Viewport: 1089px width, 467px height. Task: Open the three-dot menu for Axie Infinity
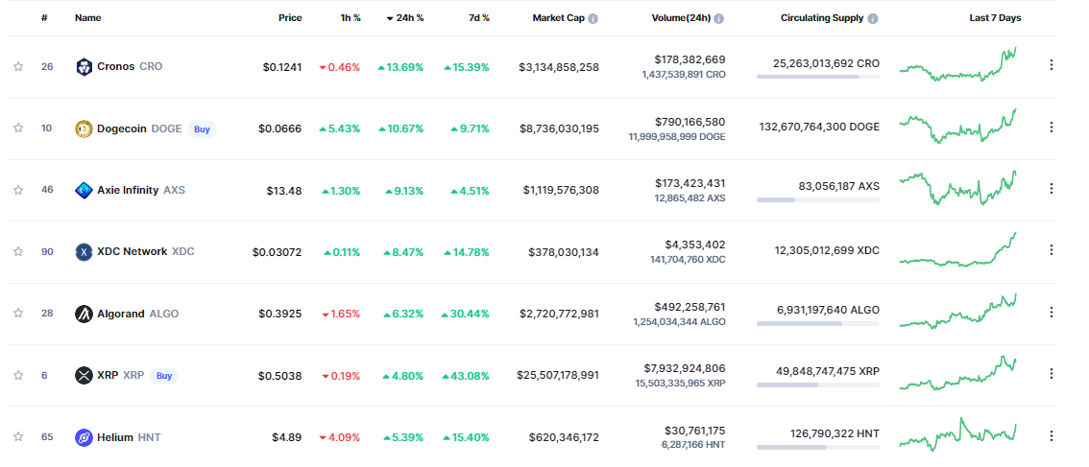[1051, 188]
